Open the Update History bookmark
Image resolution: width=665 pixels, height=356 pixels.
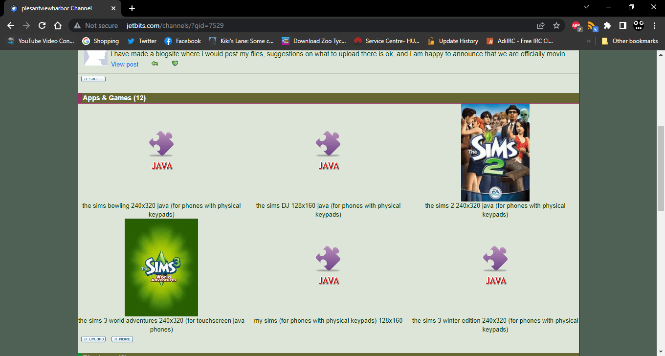click(x=453, y=41)
